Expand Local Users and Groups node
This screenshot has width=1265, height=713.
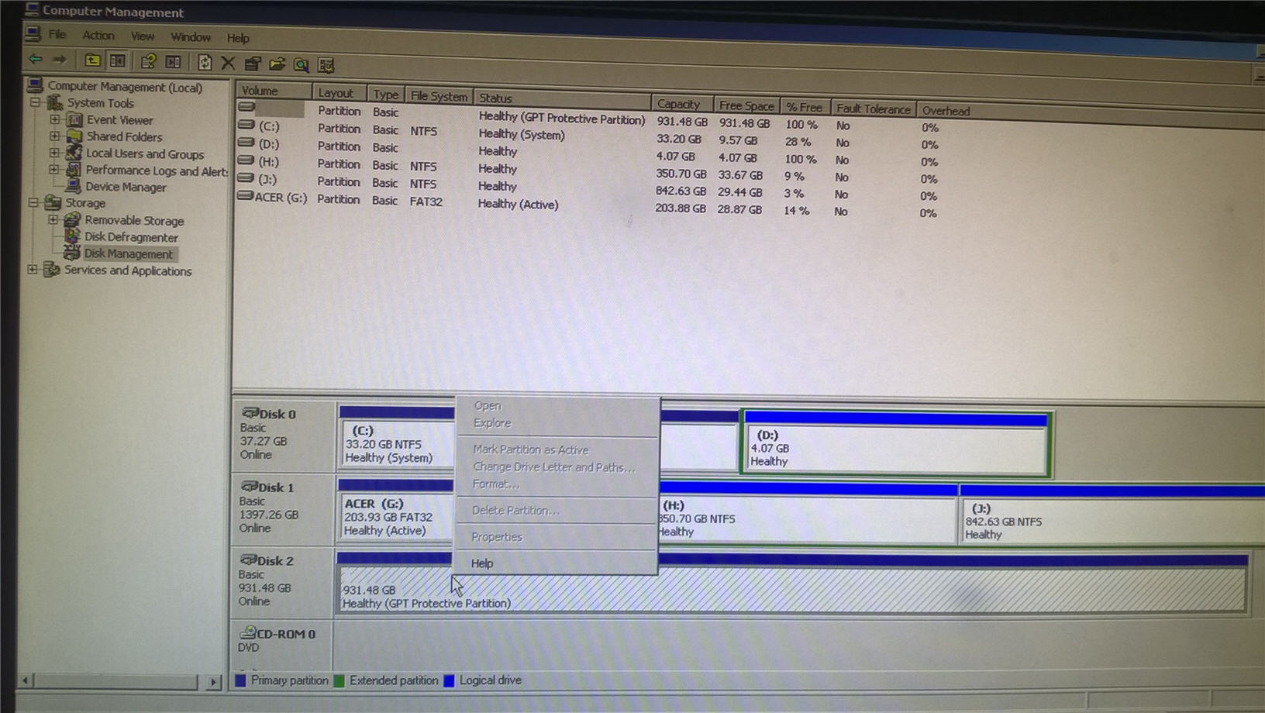(x=54, y=153)
